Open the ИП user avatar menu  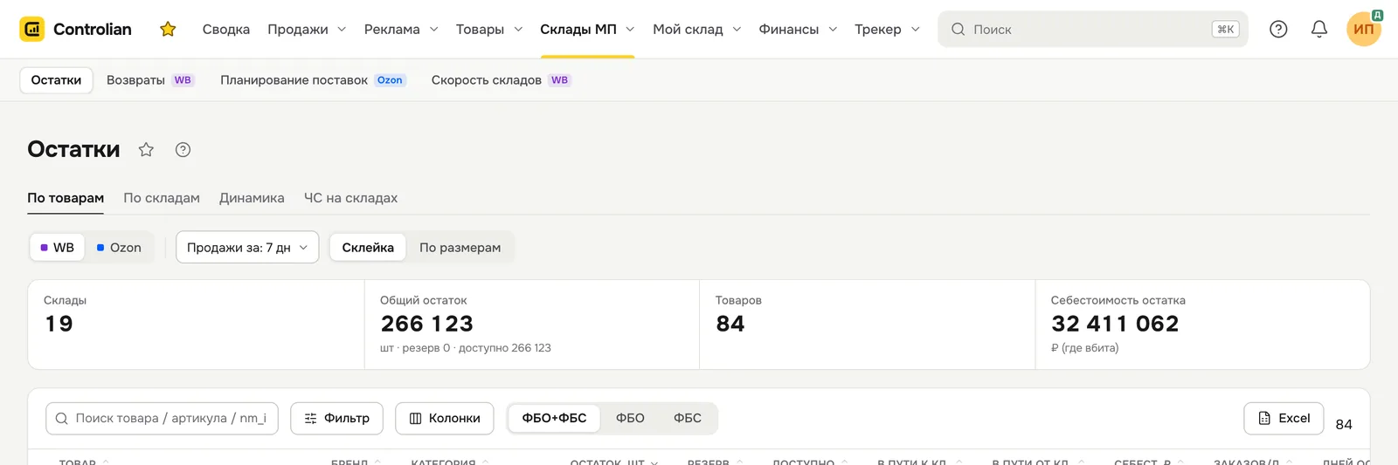tap(1364, 29)
